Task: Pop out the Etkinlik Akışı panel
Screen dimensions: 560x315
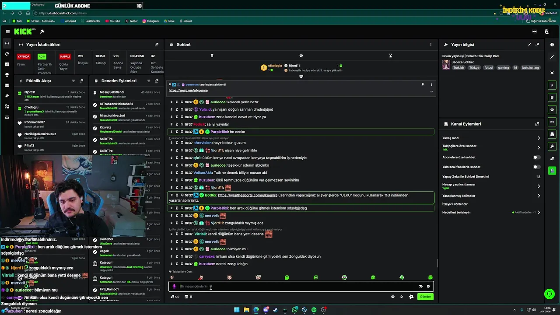Action: (81, 81)
